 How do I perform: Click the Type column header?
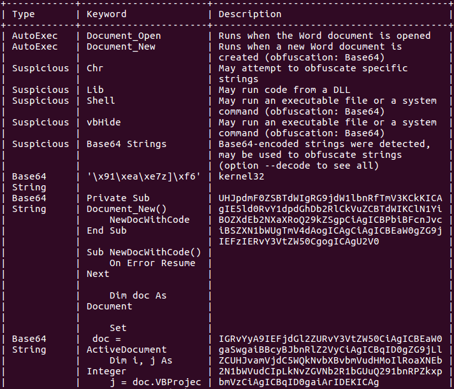click(x=25, y=14)
